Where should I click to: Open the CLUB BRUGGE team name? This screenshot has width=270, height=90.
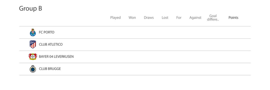[x=50, y=69]
